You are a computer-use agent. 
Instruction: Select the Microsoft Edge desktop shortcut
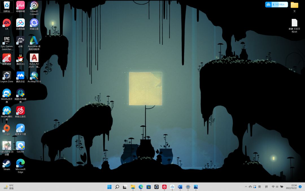coord(20,166)
